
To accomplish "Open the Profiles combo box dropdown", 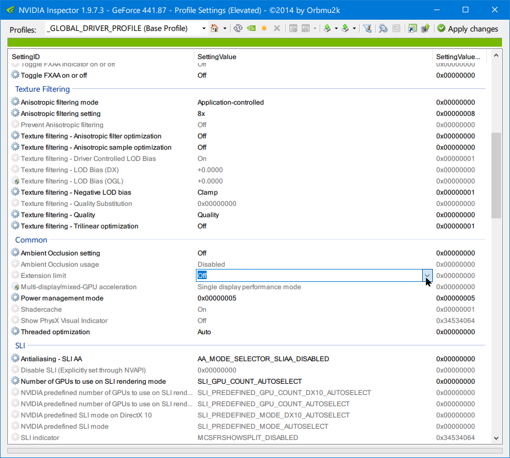I will [204, 29].
